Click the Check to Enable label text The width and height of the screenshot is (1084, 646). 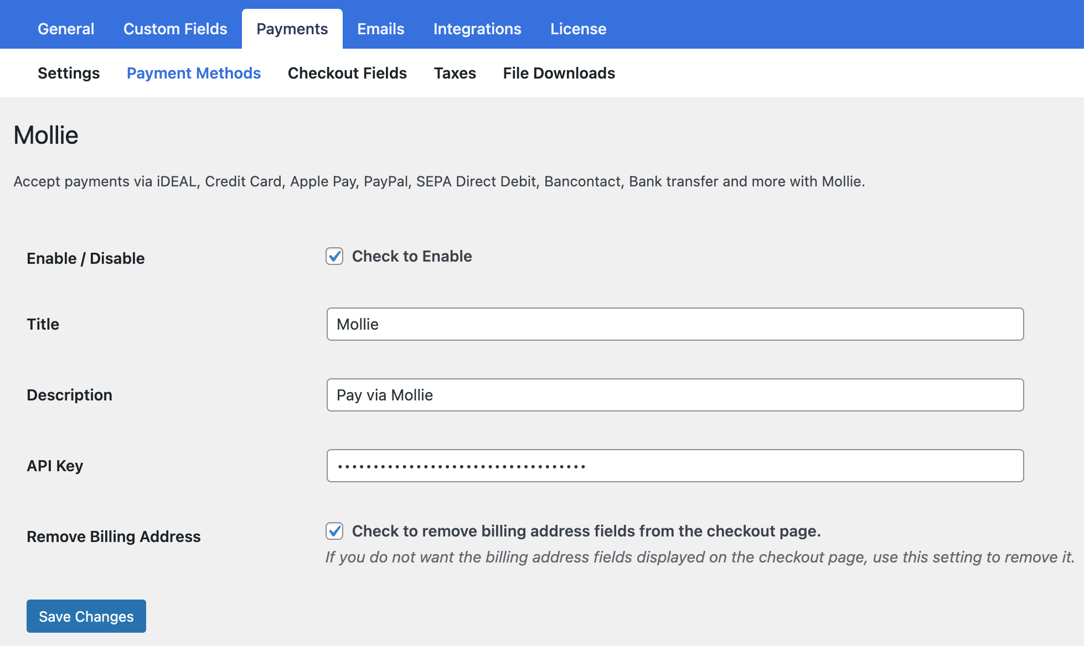412,256
